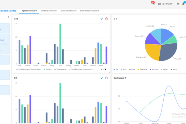This screenshot has width=186, height=124.
Task: Click the 'Ankit: 14' pie label
Action: point(183,37)
